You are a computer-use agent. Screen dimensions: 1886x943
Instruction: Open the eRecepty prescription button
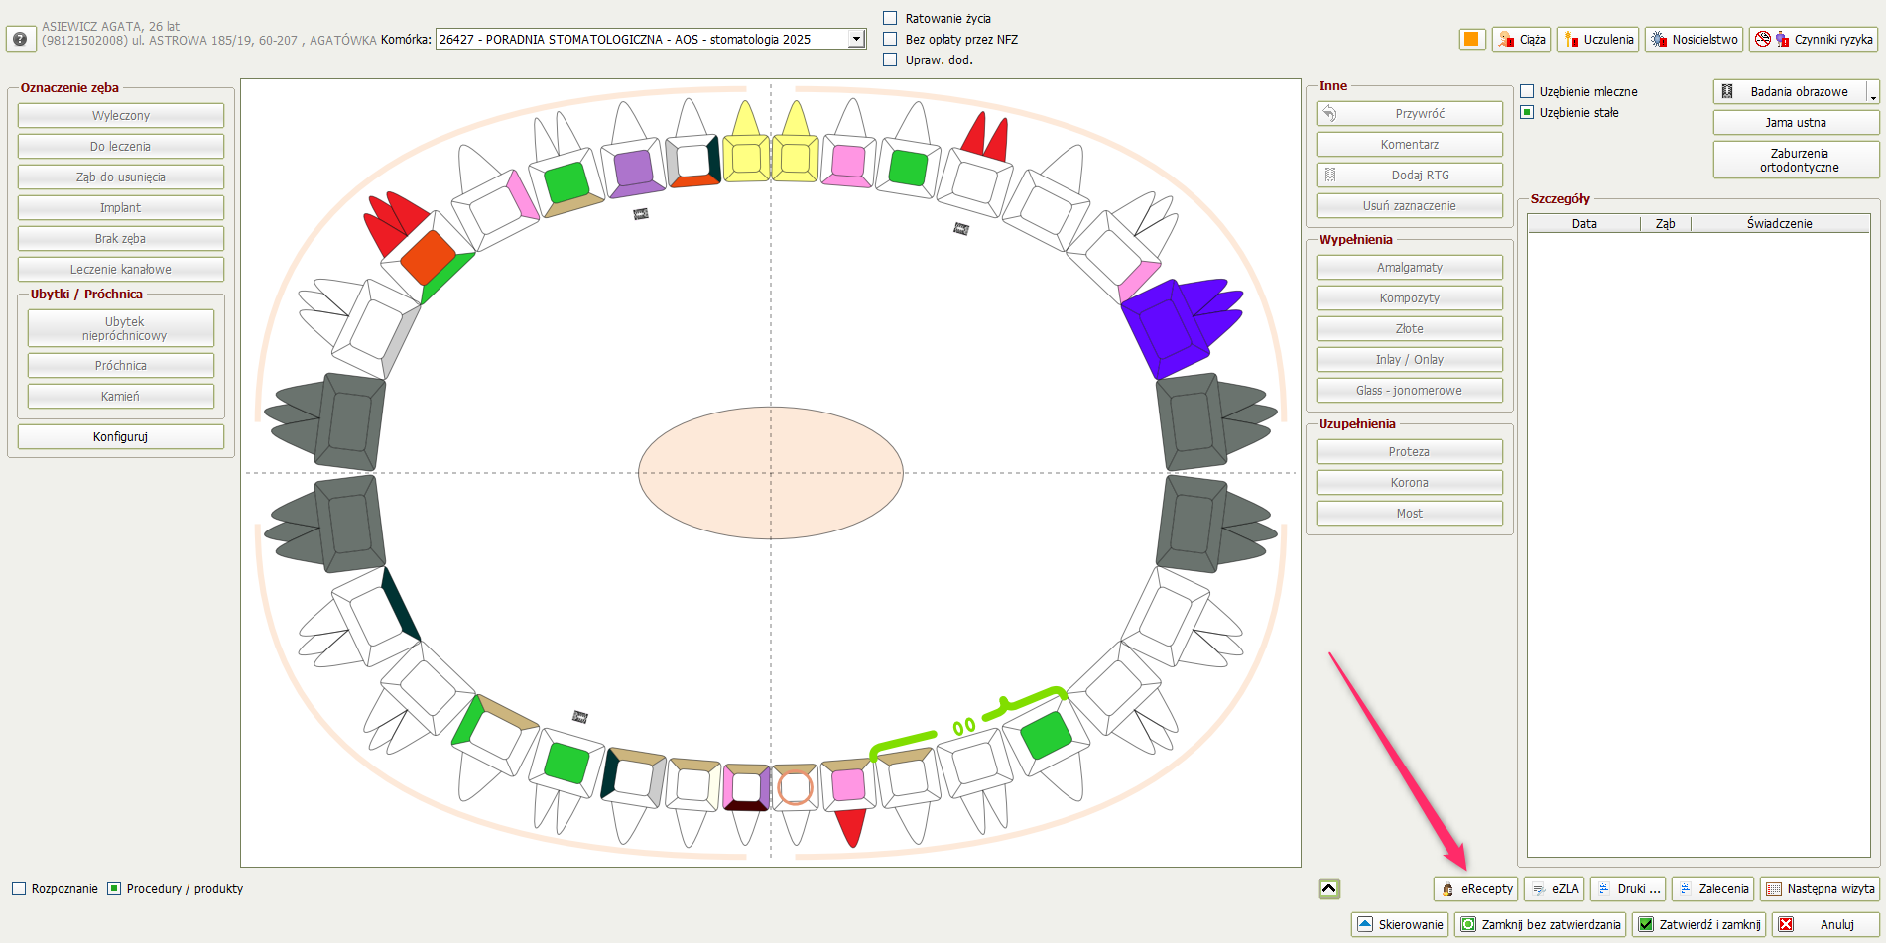[1476, 888]
